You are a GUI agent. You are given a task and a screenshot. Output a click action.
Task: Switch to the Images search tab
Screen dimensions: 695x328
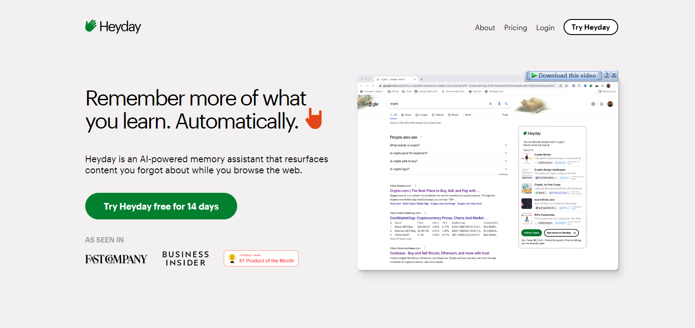point(421,115)
